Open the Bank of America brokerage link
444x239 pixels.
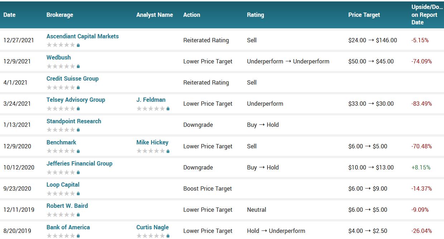point(68,227)
